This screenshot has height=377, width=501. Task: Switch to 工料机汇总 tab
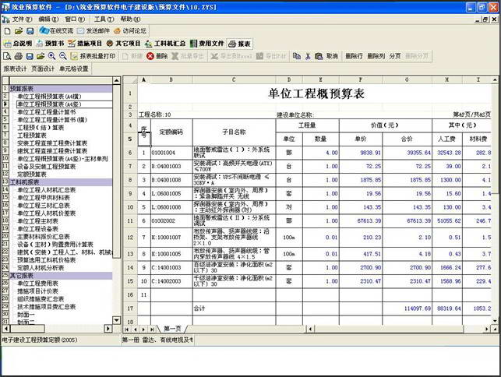click(x=165, y=44)
